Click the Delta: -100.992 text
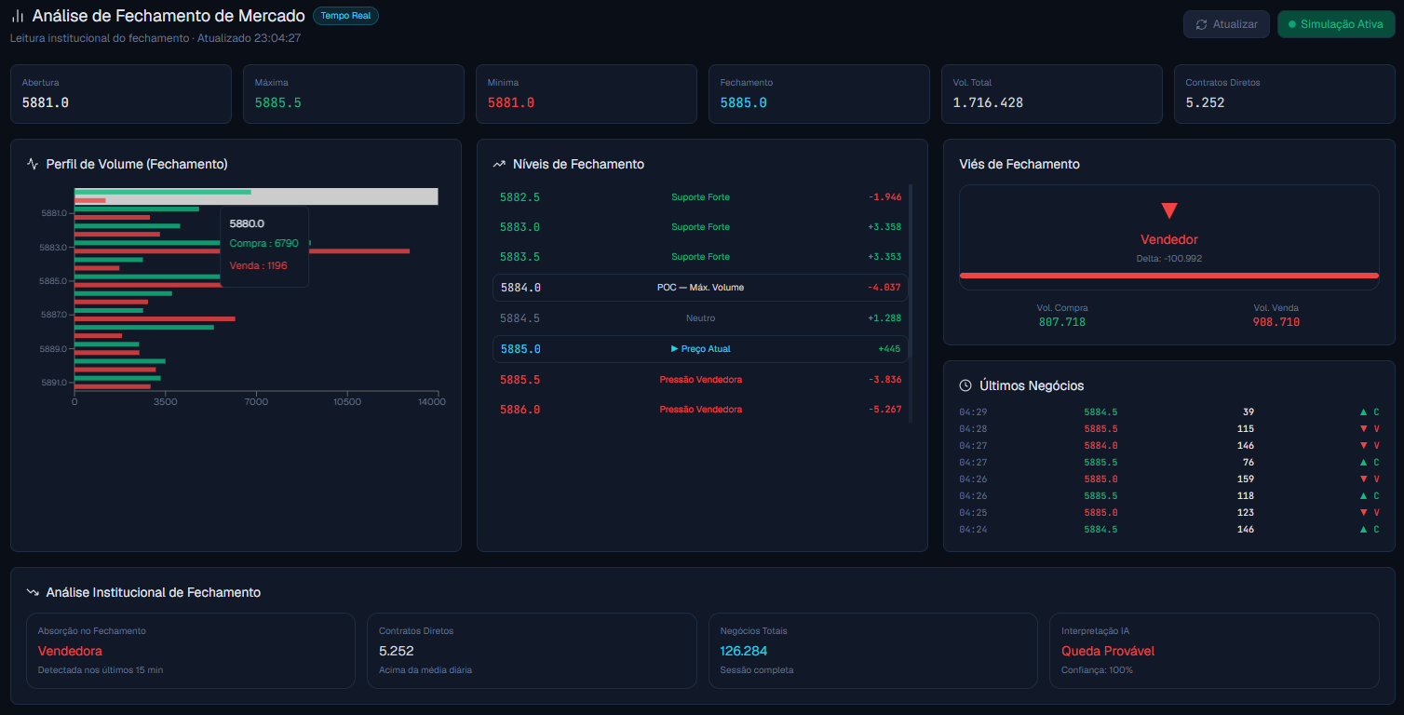 [x=1169, y=258]
